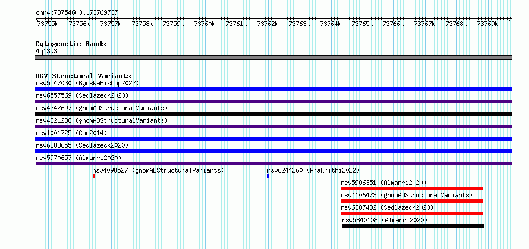The image size is (529, 249).
Task: Open the nsv1001725 (Coe2014) label
Action: pos(71,133)
